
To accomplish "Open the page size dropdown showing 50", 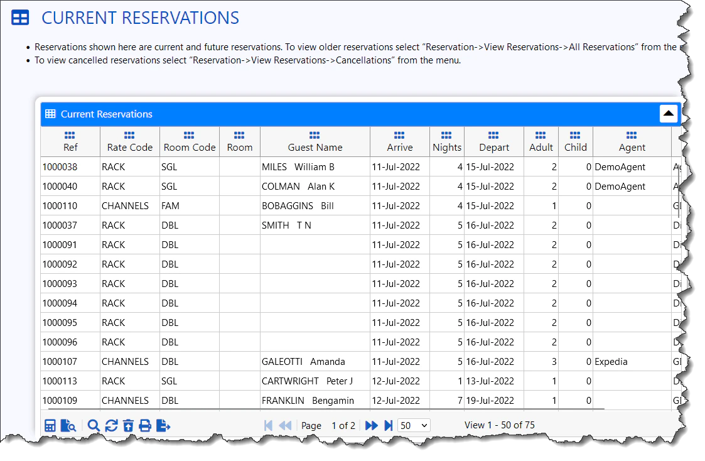I will pos(414,425).
